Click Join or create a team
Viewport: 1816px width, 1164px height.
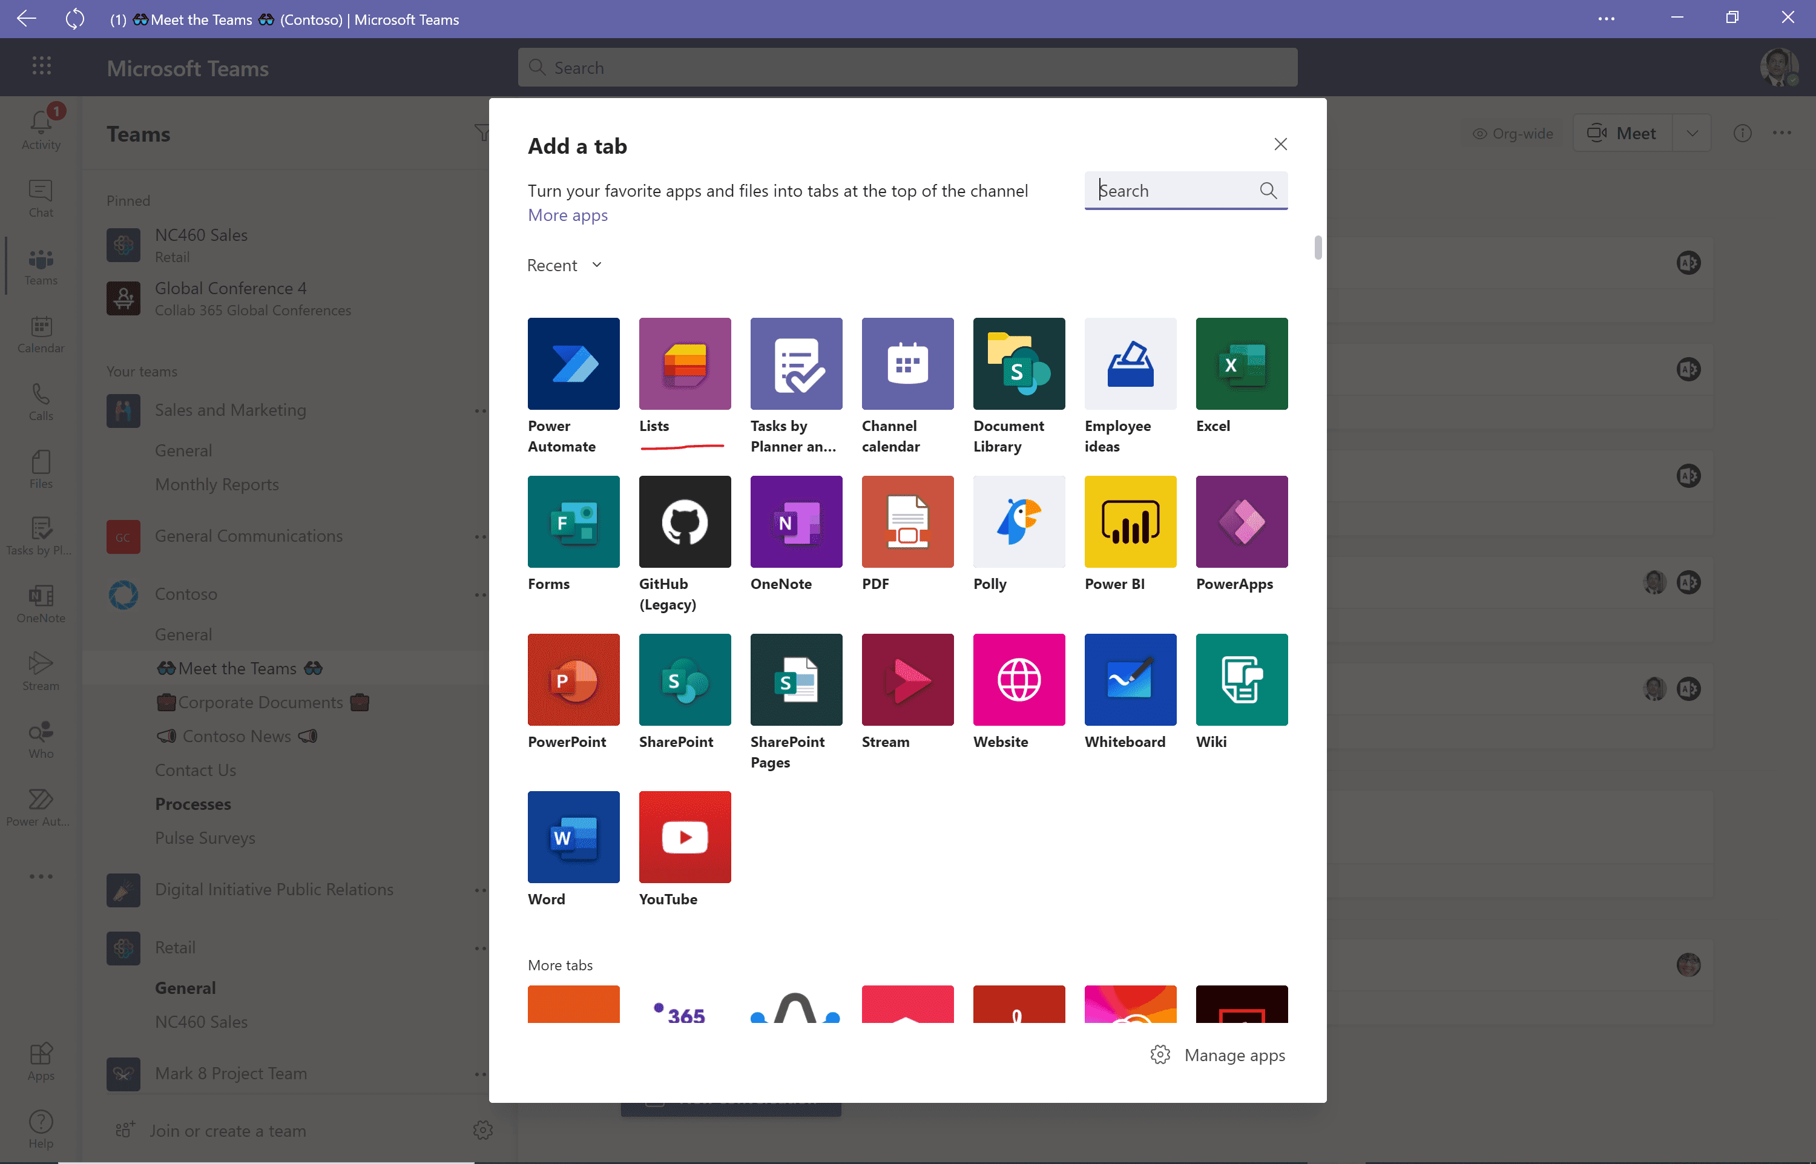(211, 1131)
